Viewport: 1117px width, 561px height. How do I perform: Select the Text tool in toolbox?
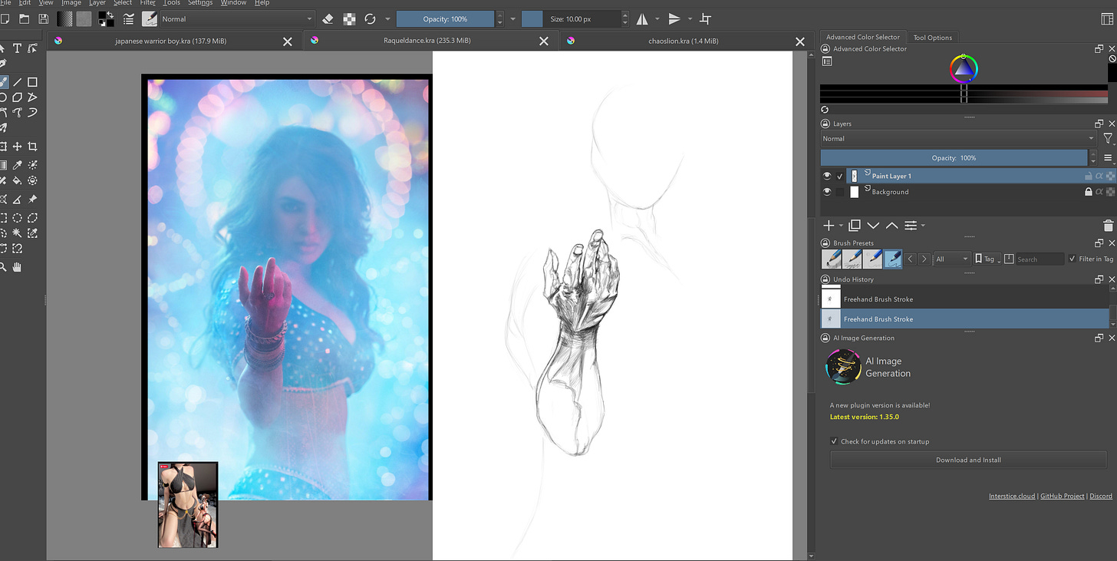pyautogui.click(x=17, y=48)
